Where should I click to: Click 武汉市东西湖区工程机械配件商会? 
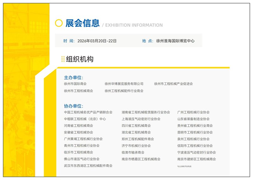point(88,166)
